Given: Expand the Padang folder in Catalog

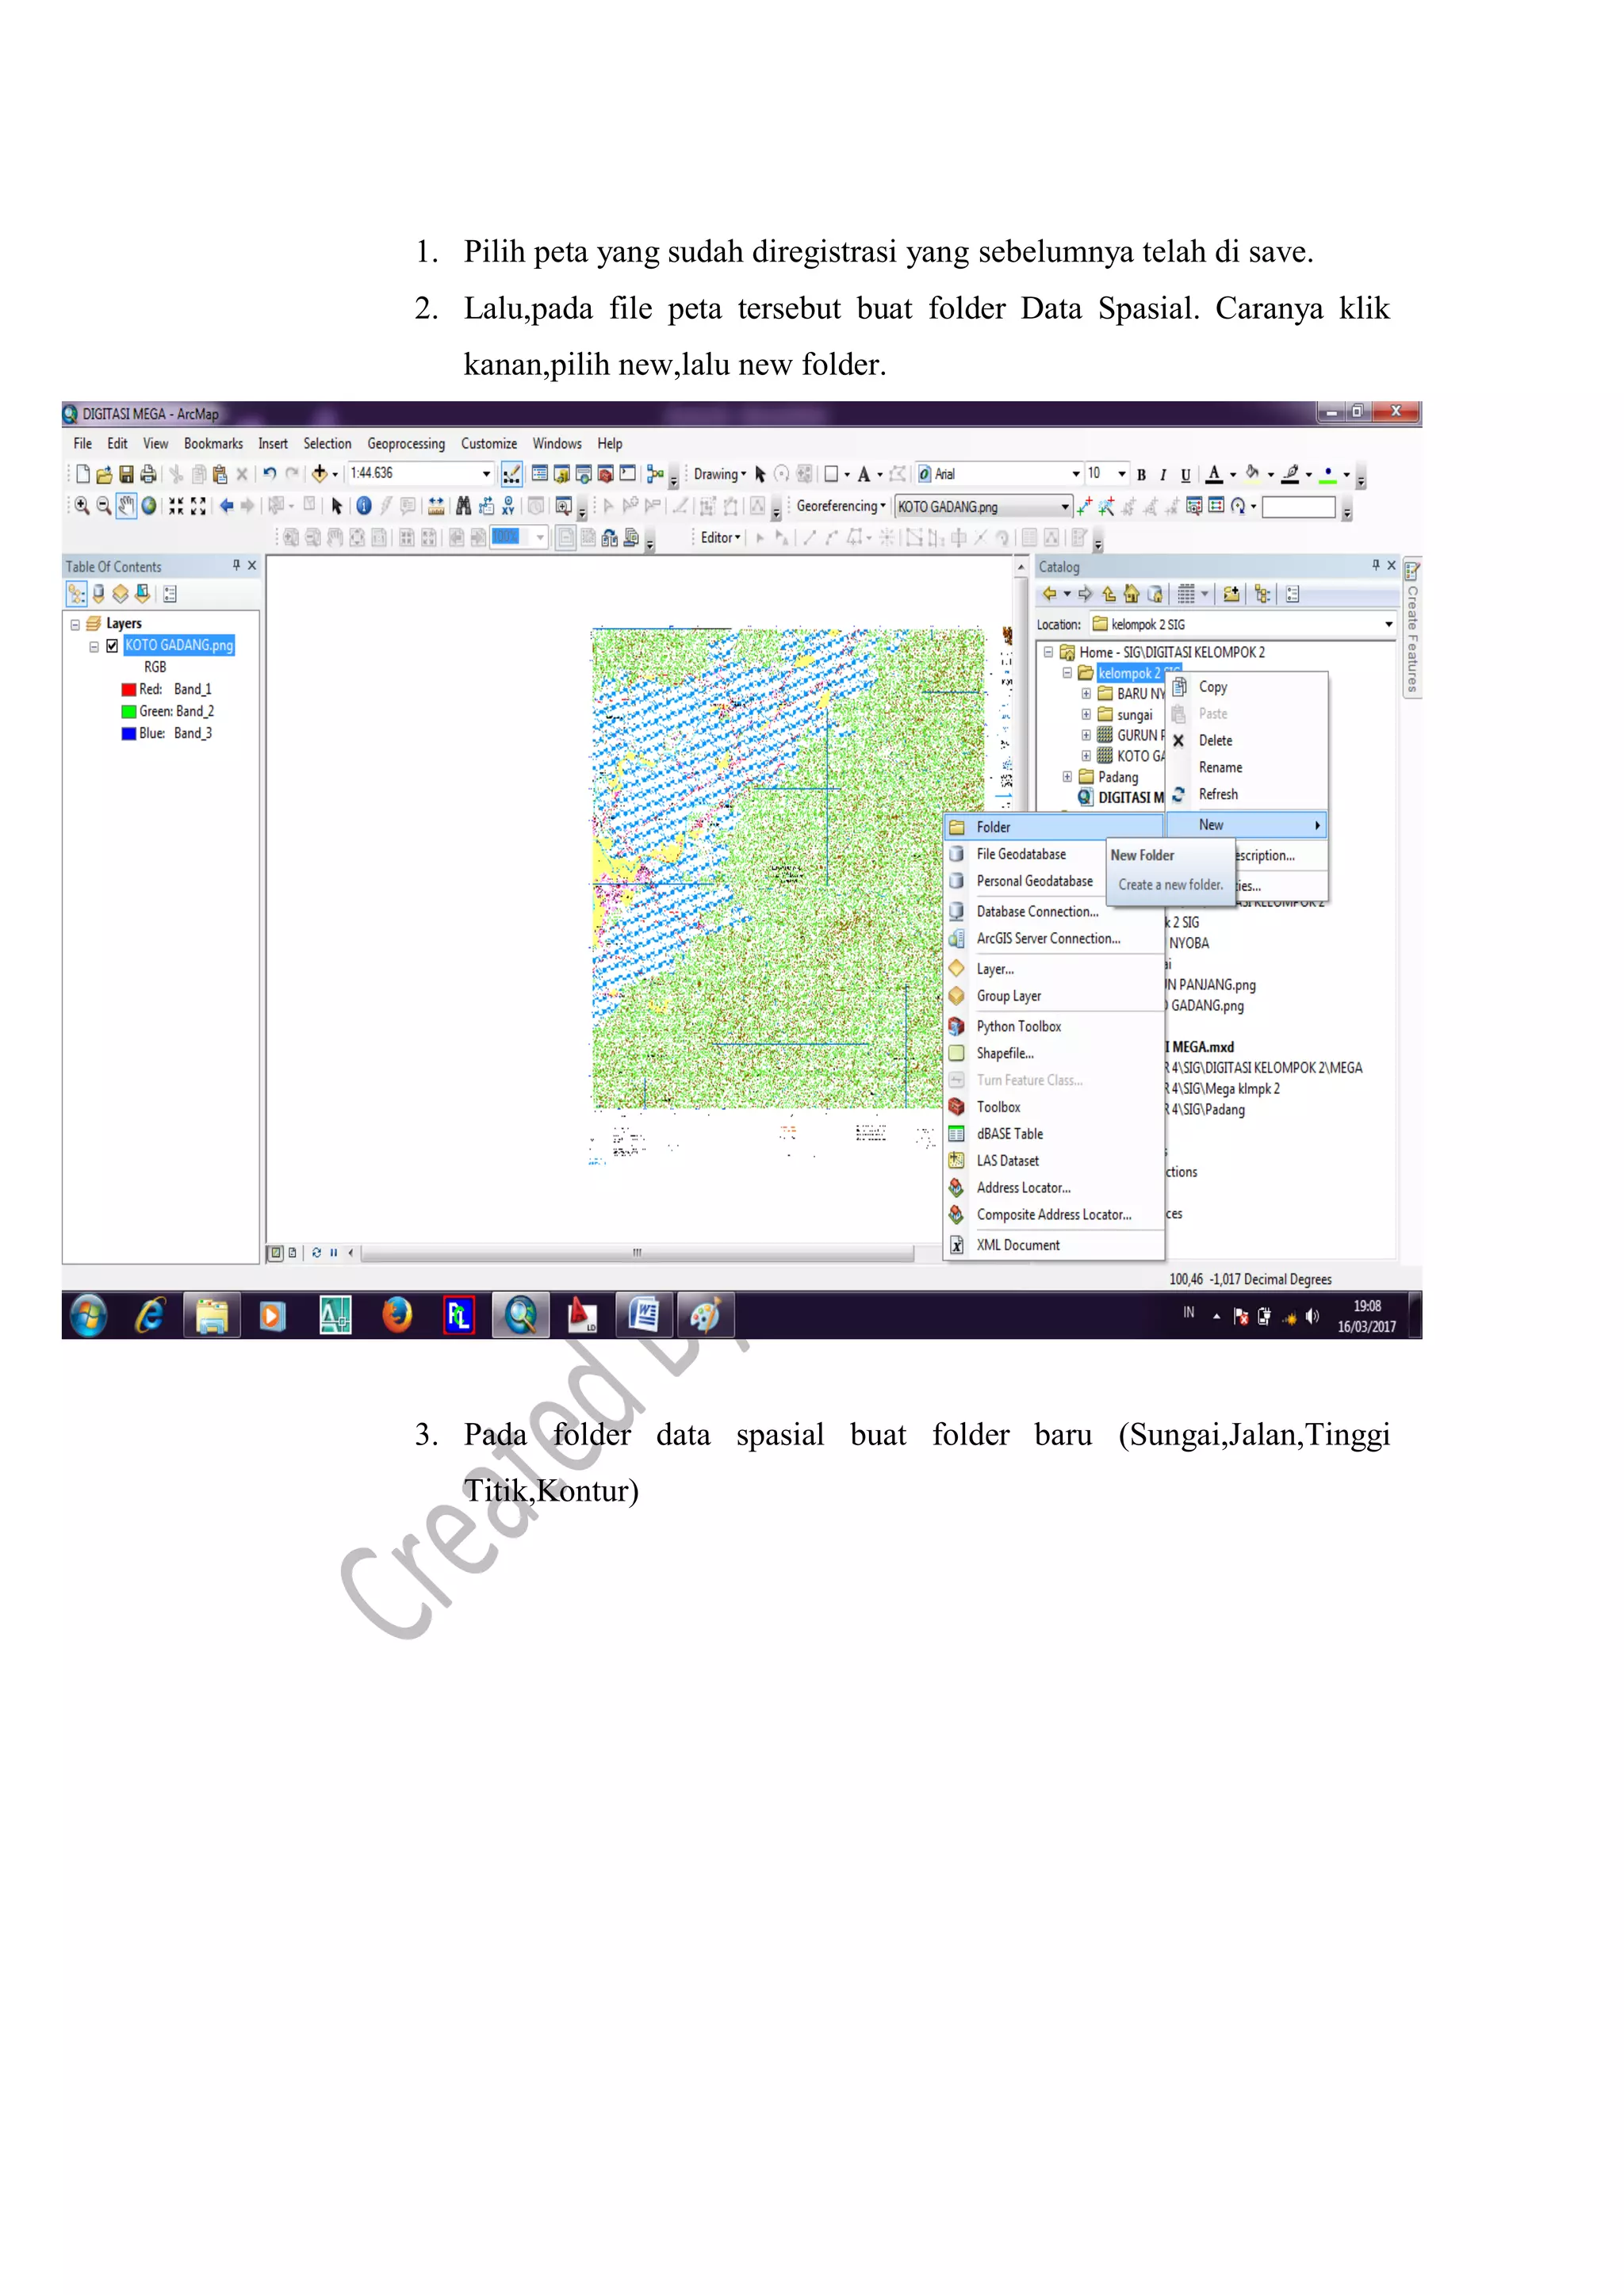Looking at the screenshot, I should (1067, 777).
